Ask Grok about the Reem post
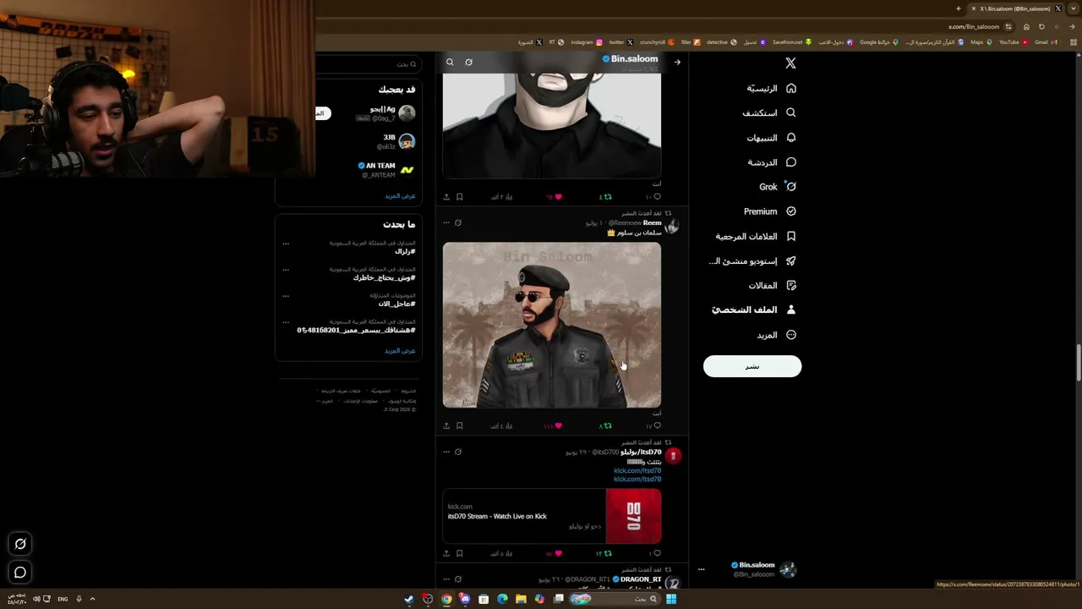This screenshot has width=1082, height=609. pos(458,223)
